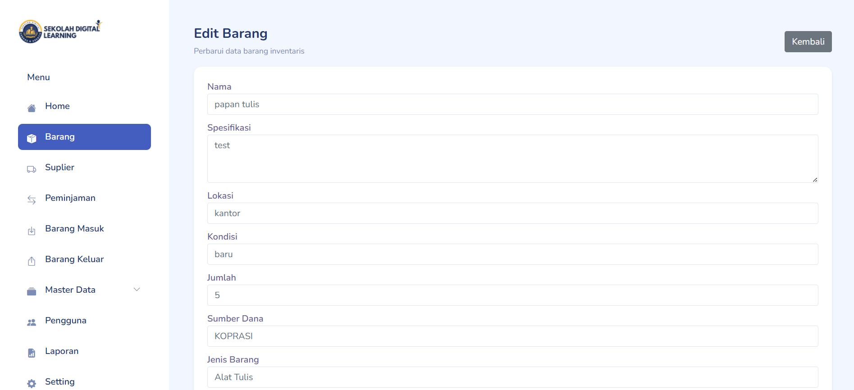The height and width of the screenshot is (390, 854).
Task: Open the Peminjaman menu item
Action: coord(70,198)
